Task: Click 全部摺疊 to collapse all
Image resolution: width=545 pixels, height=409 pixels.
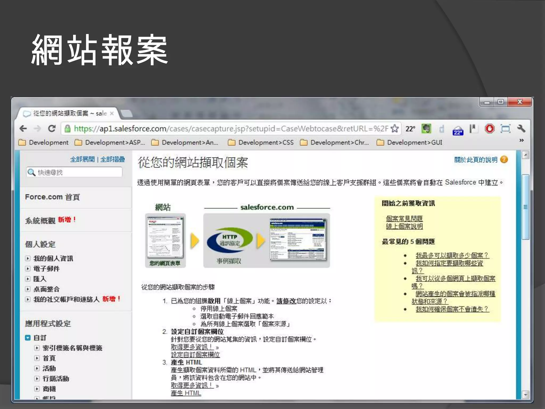Action: click(113, 159)
